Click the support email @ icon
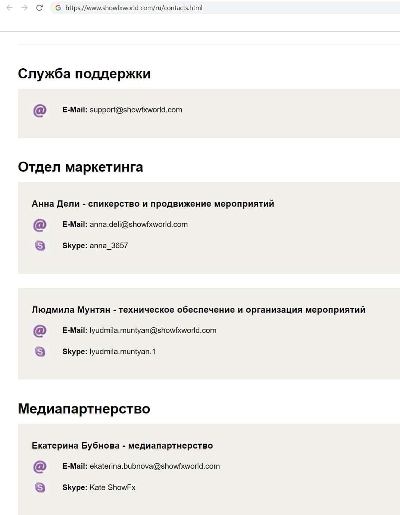This screenshot has width=400, height=515. [40, 110]
